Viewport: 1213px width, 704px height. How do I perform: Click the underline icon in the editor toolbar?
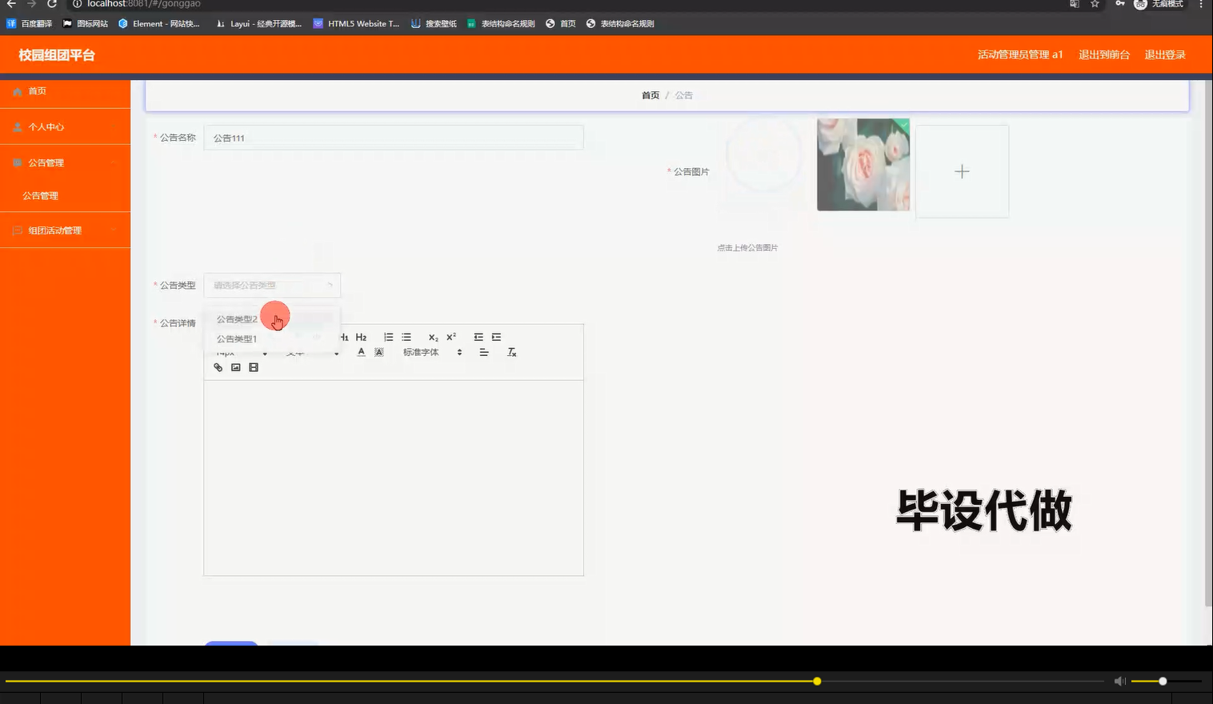coord(361,351)
